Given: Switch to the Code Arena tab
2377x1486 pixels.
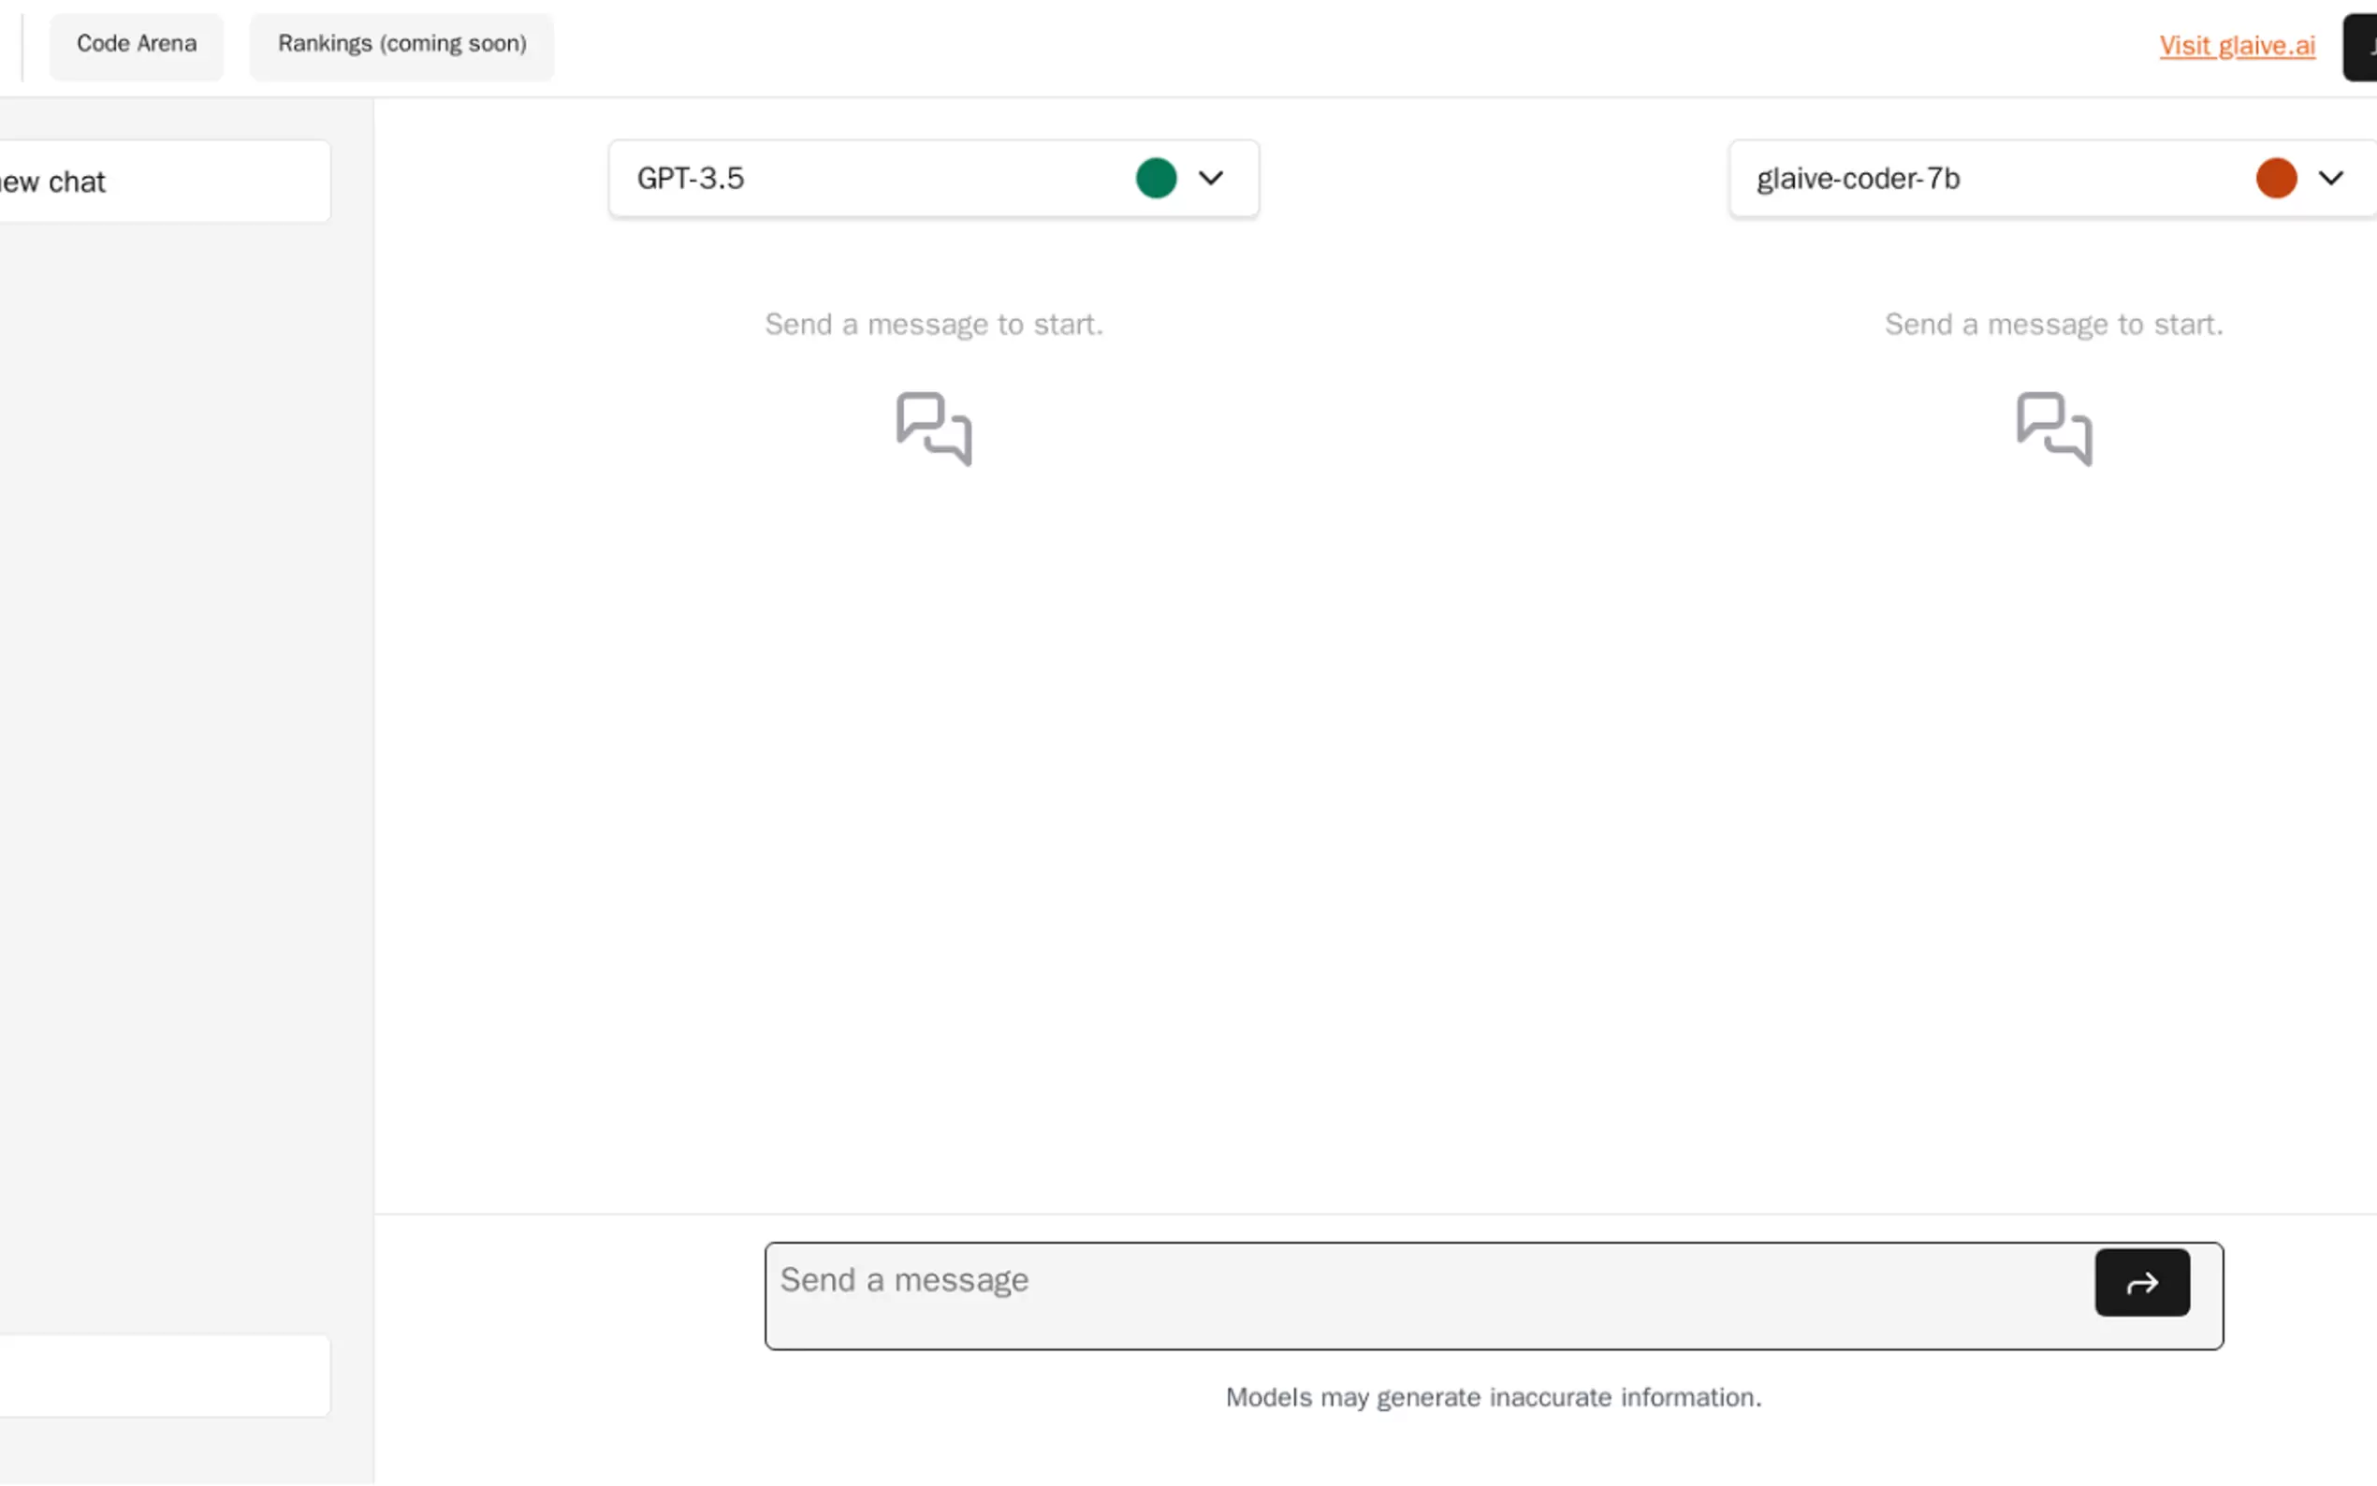Looking at the screenshot, I should click(137, 44).
